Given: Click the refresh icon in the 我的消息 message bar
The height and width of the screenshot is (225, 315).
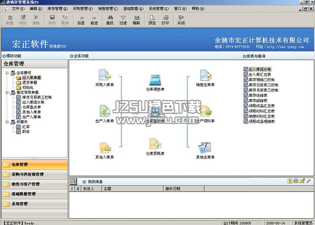Looking at the screenshot, I should 290,181.
